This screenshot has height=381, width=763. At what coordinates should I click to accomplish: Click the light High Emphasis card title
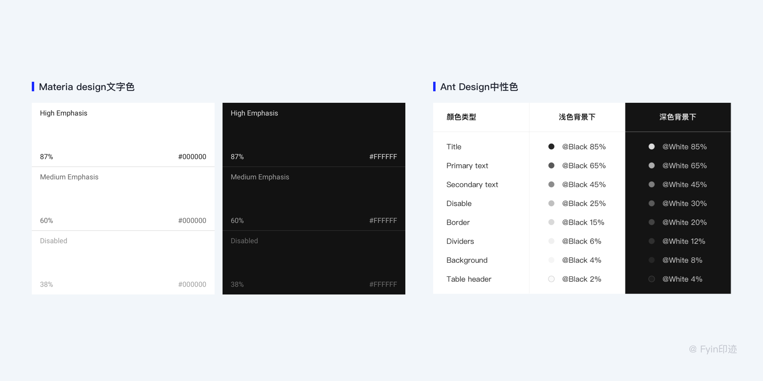coord(64,113)
